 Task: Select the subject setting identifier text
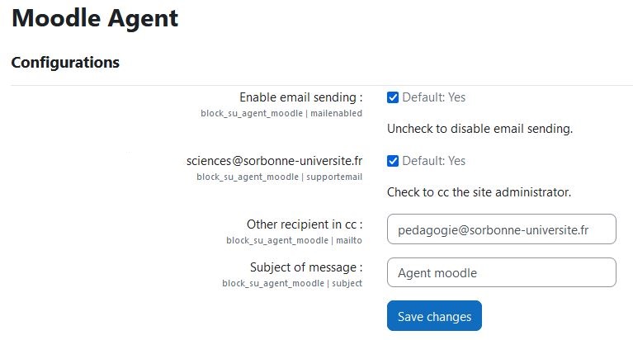point(347,283)
